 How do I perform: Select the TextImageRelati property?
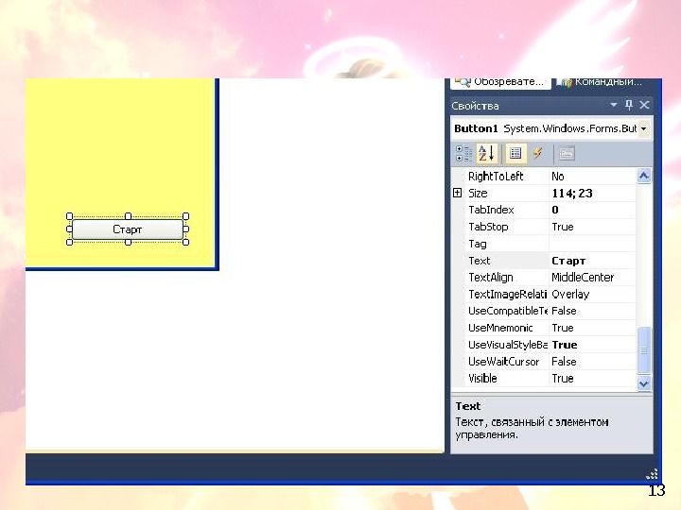tap(507, 295)
